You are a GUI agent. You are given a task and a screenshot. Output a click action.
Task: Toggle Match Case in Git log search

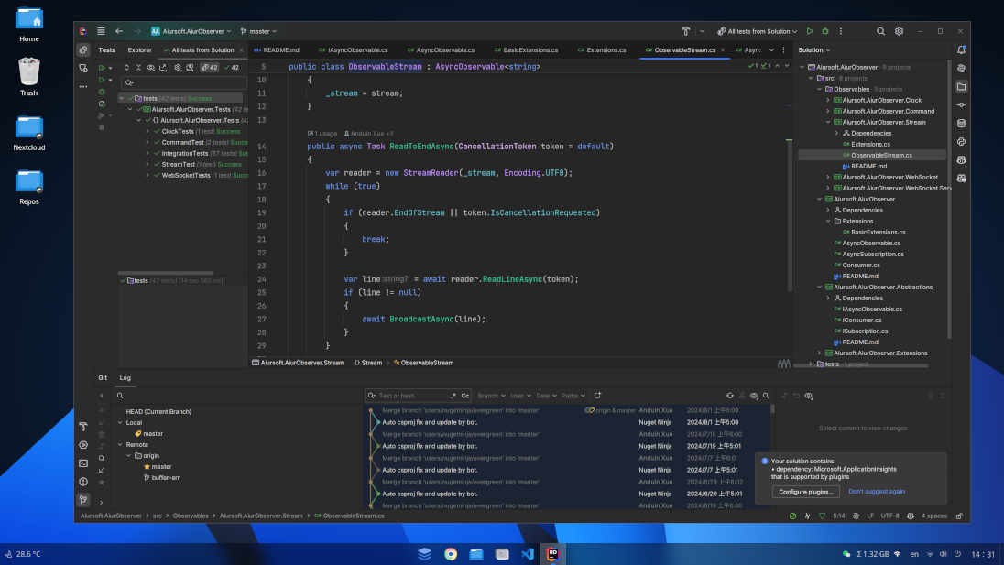pos(465,396)
